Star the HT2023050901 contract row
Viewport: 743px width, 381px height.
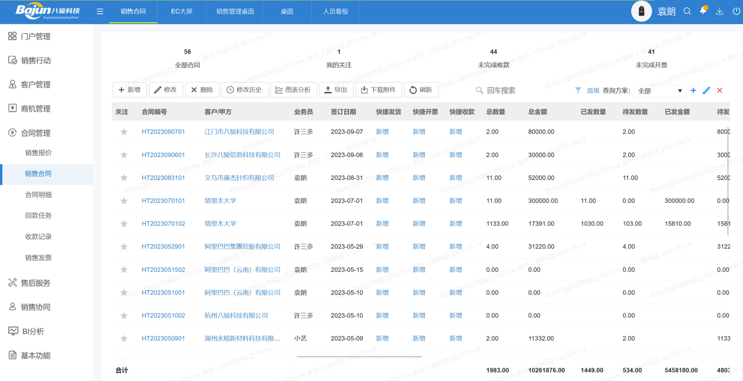pos(123,339)
